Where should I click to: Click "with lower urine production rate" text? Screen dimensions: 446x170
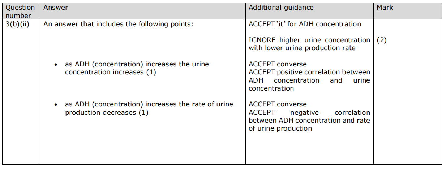(x=302, y=48)
